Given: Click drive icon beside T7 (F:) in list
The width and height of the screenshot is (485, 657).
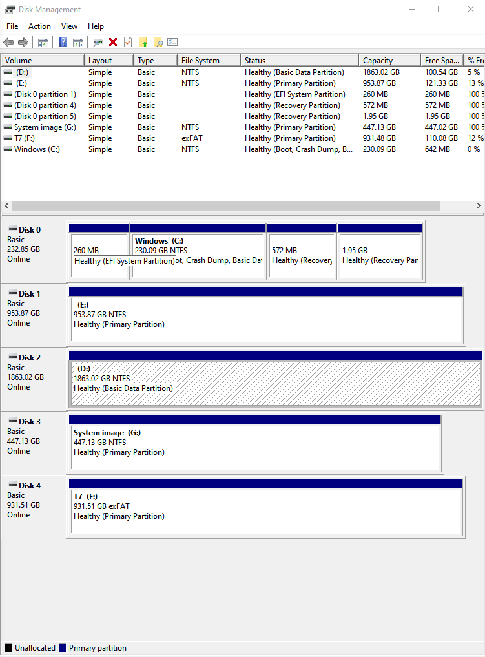Looking at the screenshot, I should [x=8, y=138].
